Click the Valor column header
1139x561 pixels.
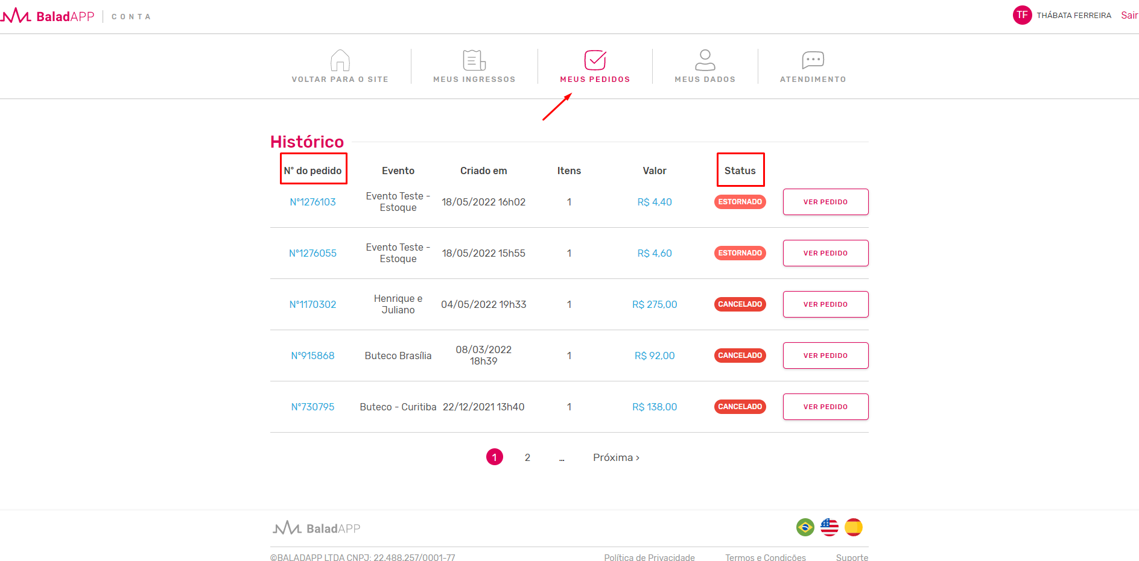(x=655, y=171)
